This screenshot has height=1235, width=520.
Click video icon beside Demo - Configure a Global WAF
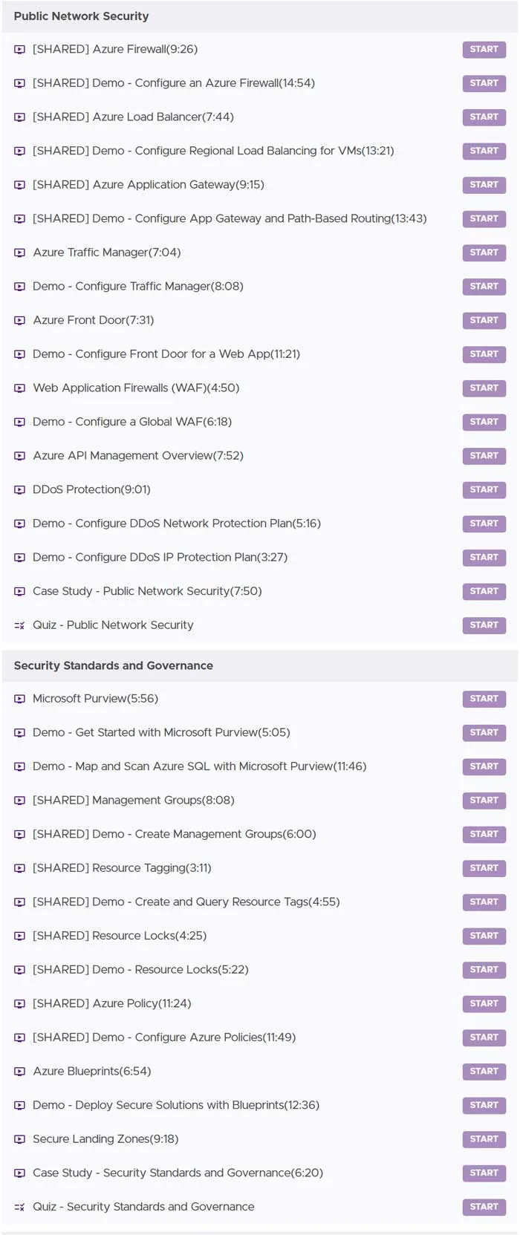[x=20, y=423]
